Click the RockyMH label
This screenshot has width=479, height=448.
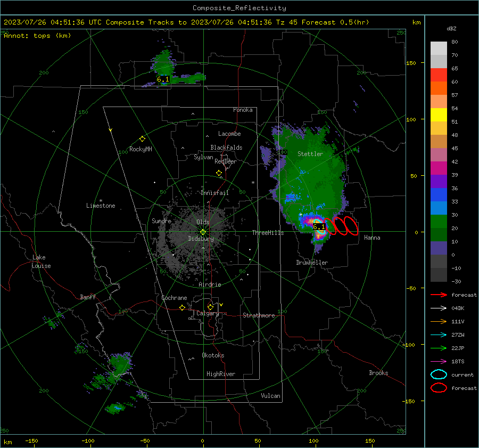pyautogui.click(x=141, y=149)
